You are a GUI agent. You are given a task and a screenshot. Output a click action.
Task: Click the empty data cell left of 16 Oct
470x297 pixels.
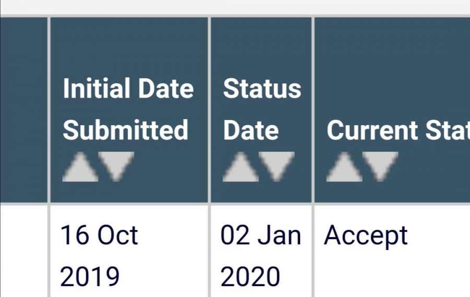[x=23, y=251]
